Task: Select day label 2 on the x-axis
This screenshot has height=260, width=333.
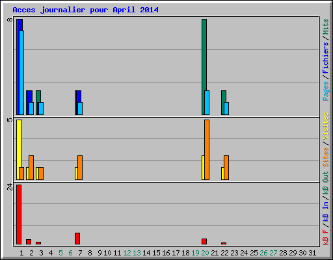Action: coord(32,253)
